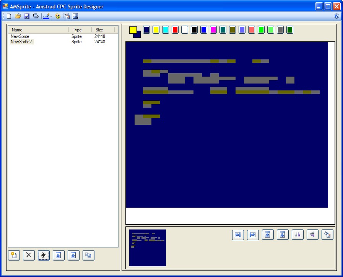This screenshot has width=343, height=277.
Task: Pick the magenta palette swatch
Action: (x=213, y=30)
